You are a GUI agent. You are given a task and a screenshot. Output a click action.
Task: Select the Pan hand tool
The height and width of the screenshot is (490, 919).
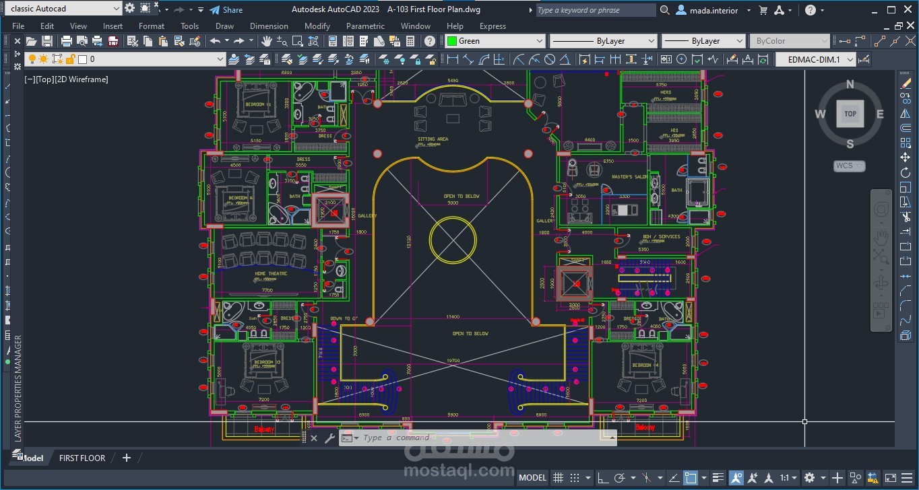pos(267,41)
